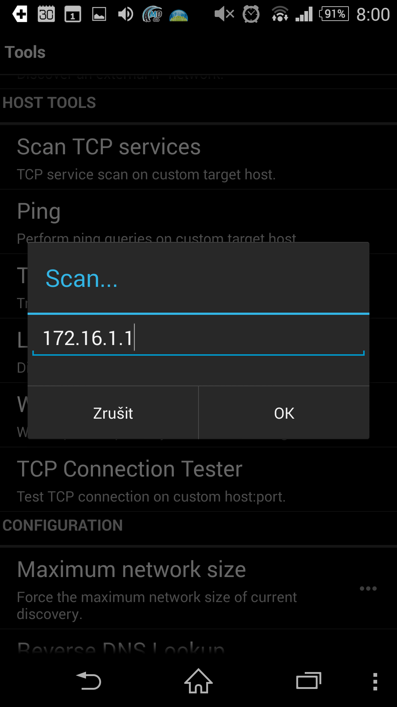Tap the picture notification icon
The image size is (397, 707).
99,14
